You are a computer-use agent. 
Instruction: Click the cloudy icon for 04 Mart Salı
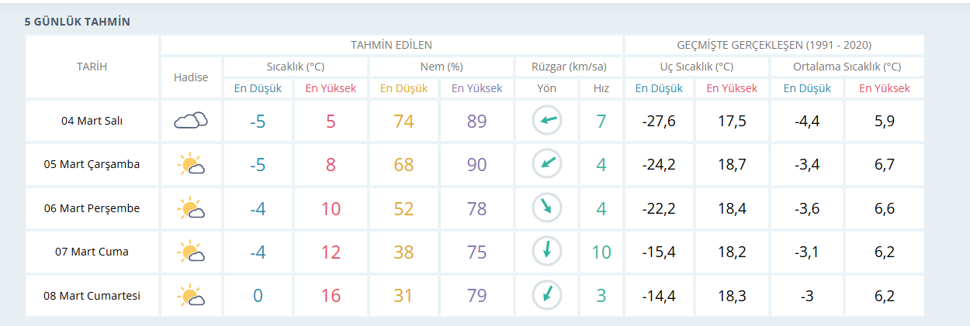tap(190, 121)
